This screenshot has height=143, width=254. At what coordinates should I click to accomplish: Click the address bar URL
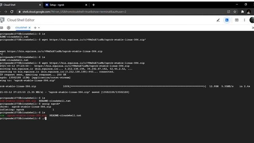coord(74,12)
